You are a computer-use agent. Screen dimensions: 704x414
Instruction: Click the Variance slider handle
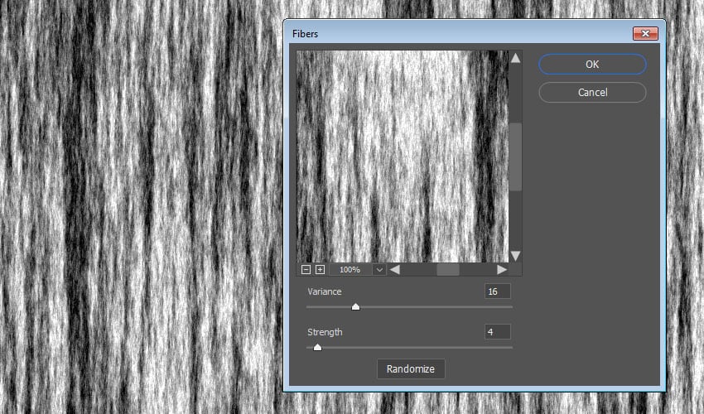[x=355, y=306]
